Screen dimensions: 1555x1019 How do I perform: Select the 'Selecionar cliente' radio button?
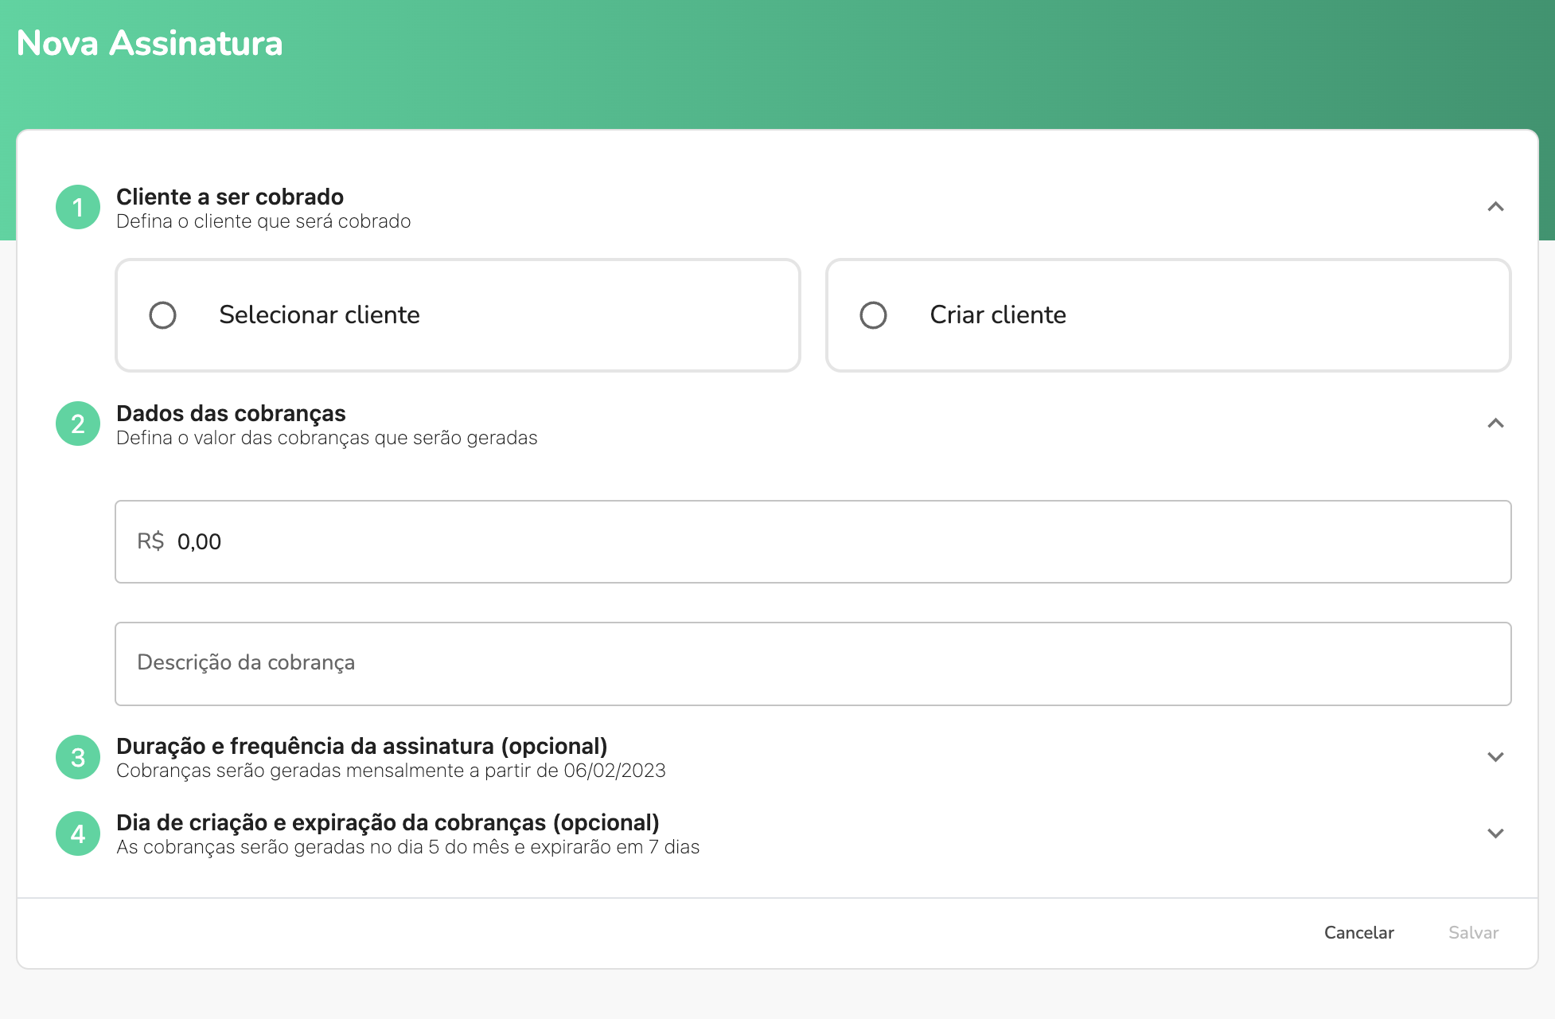point(162,315)
